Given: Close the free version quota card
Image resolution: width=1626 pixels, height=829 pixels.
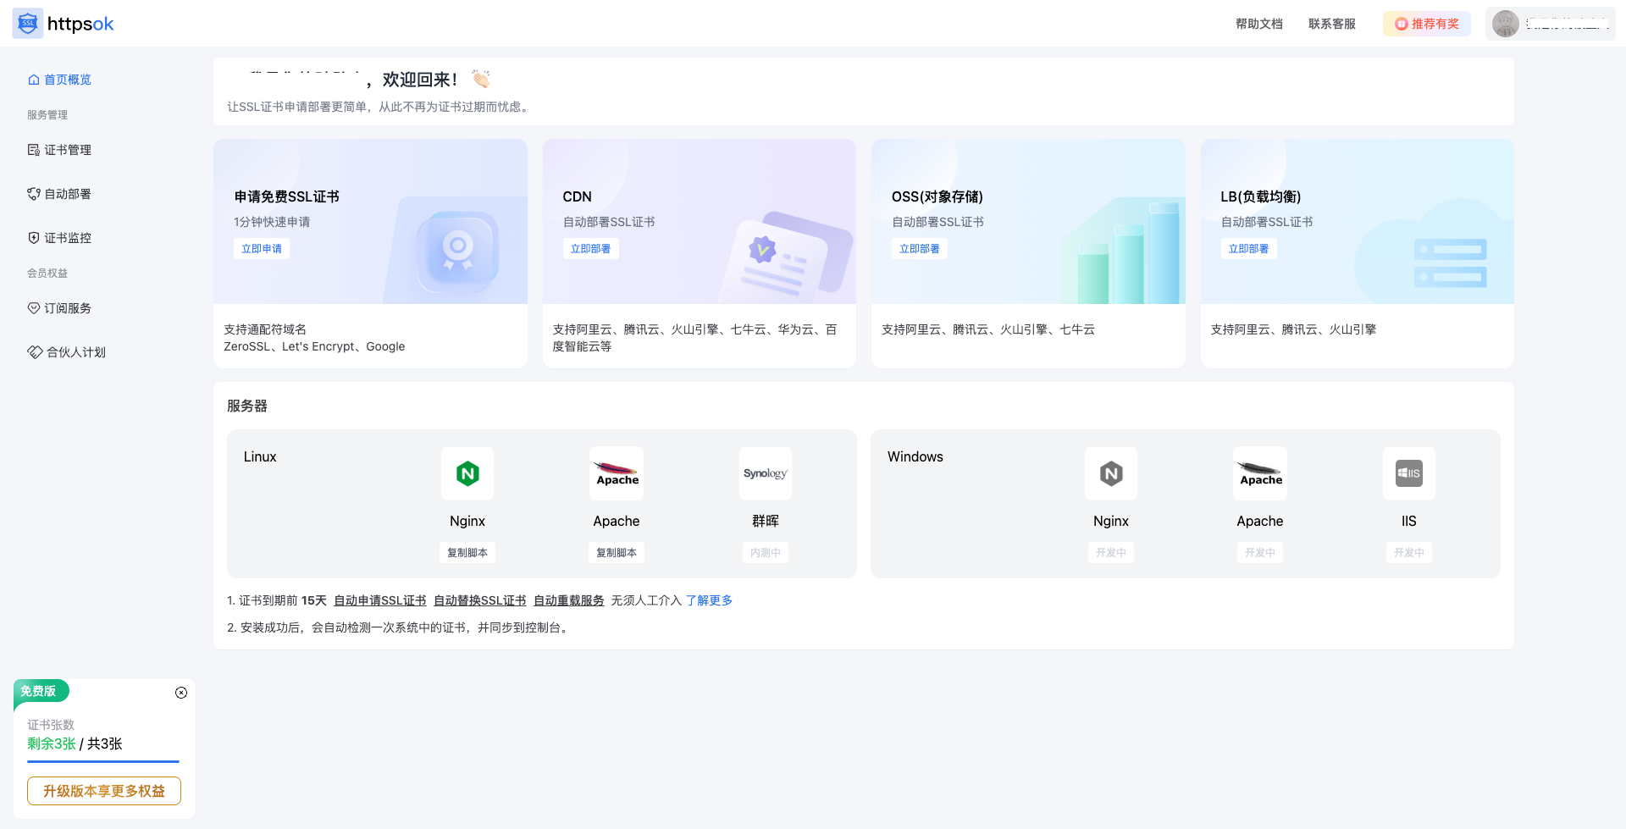Looking at the screenshot, I should click(x=181, y=693).
